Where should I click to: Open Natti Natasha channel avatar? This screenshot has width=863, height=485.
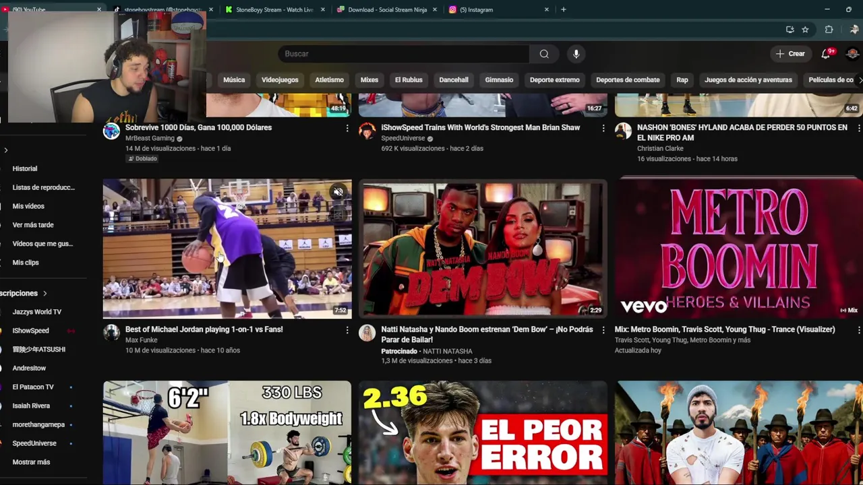point(367,333)
